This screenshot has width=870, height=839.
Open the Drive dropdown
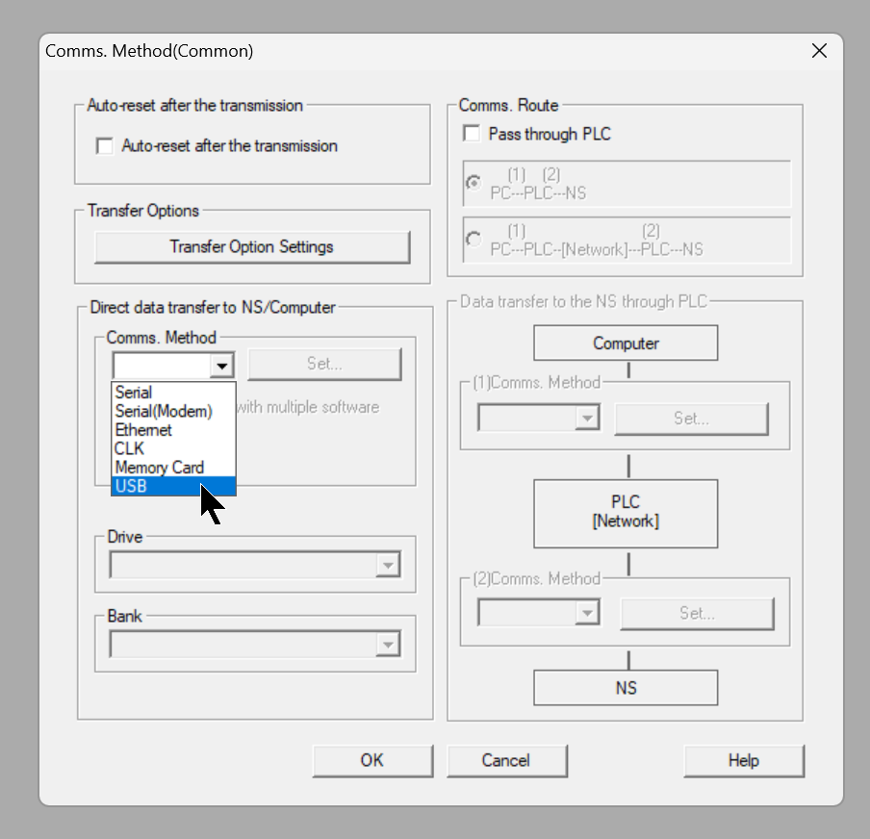389,565
